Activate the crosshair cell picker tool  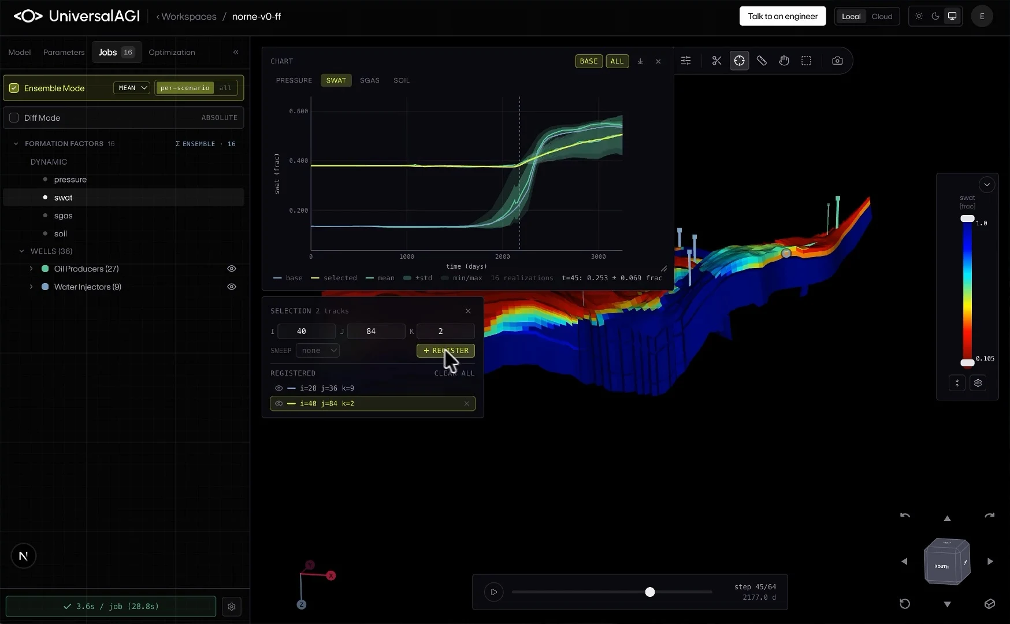pos(739,61)
